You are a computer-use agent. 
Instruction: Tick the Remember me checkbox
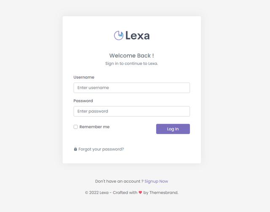(x=76, y=127)
